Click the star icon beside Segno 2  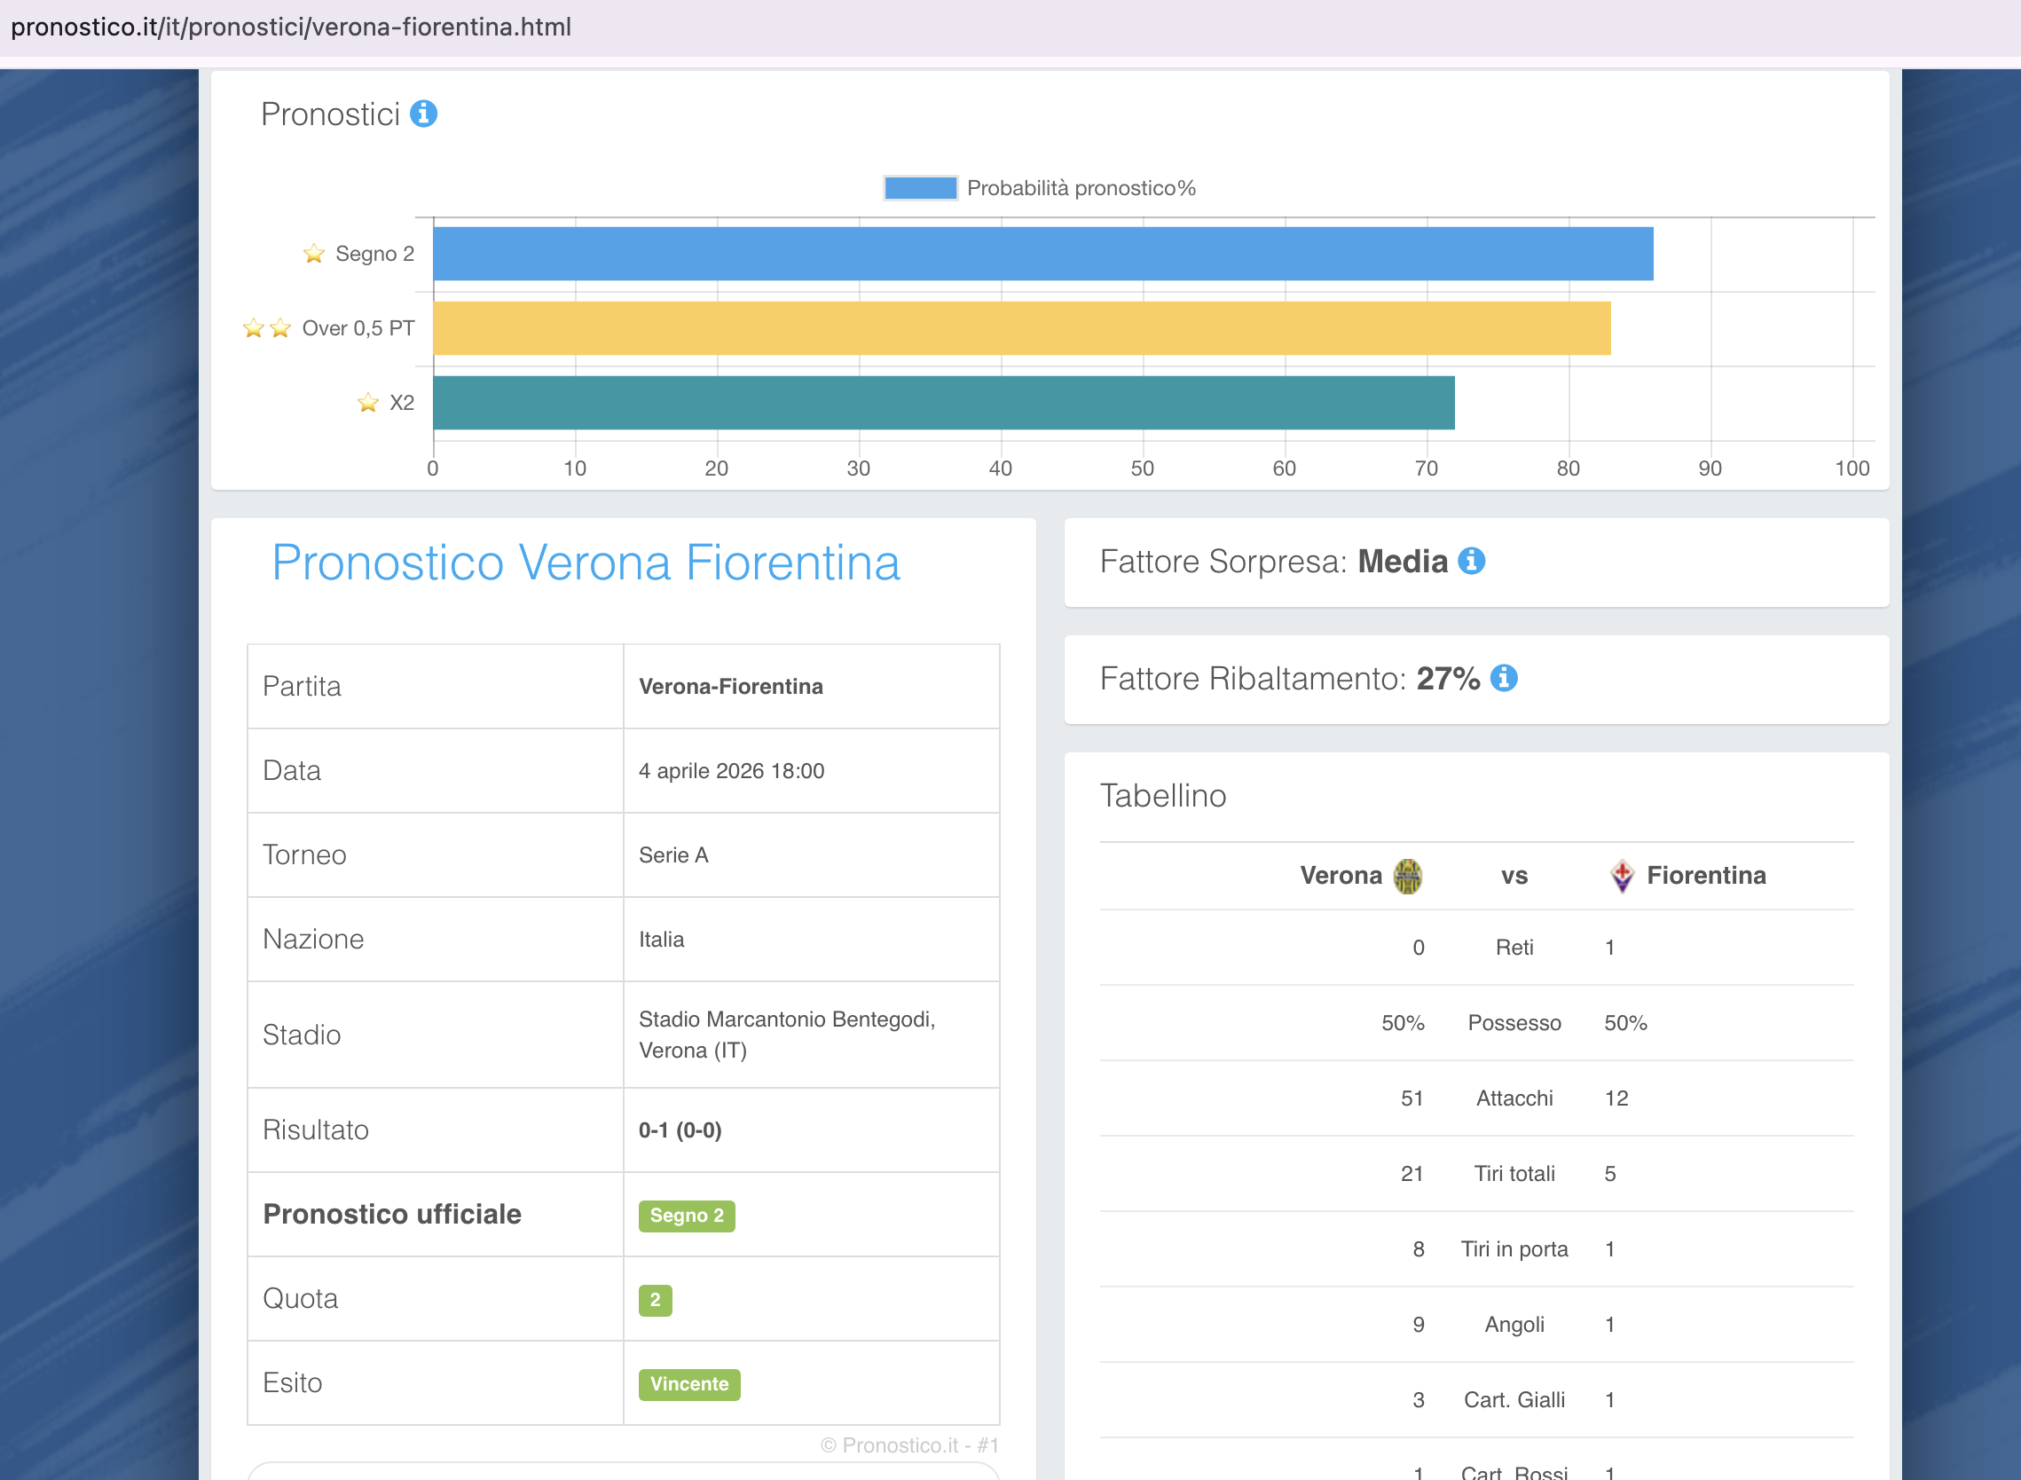coord(313,254)
